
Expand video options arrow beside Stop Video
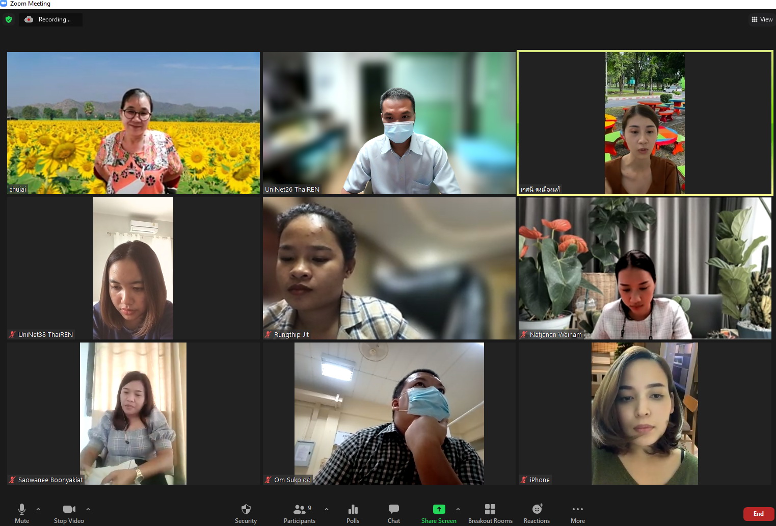(88, 509)
